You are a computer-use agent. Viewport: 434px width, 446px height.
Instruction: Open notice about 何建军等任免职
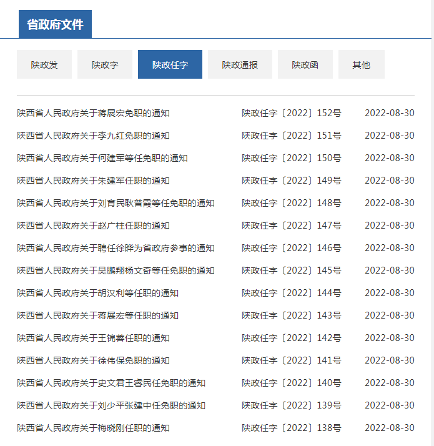point(102,159)
